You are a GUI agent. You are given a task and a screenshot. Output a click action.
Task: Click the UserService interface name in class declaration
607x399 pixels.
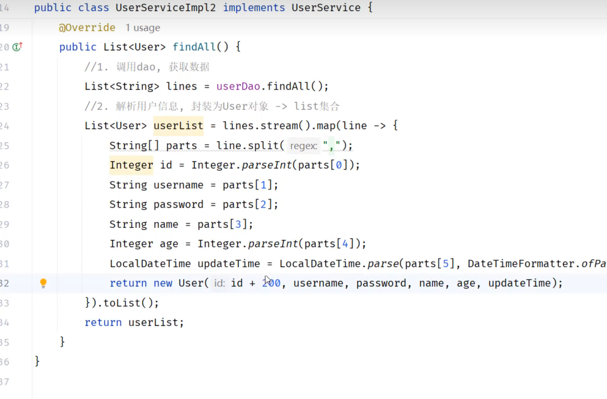click(x=326, y=8)
